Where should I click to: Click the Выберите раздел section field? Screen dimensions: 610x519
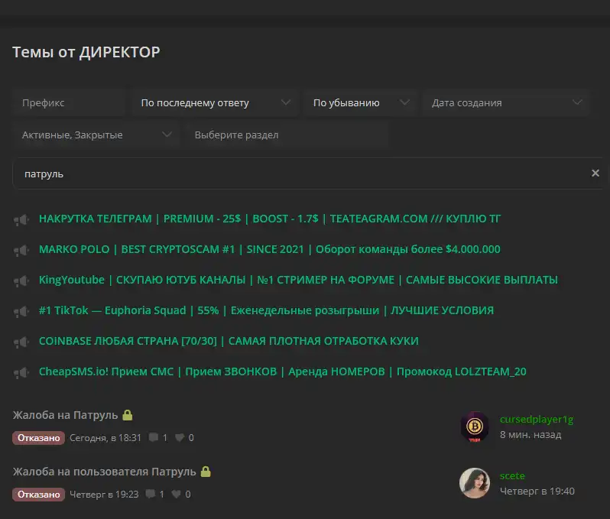(287, 135)
